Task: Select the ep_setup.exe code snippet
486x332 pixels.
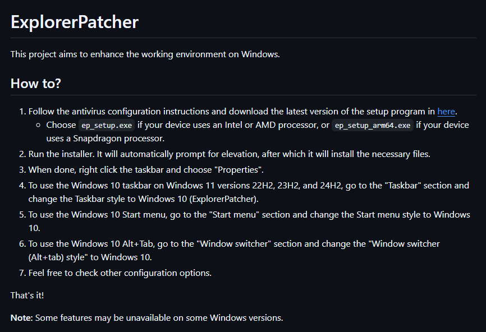Action: click(107, 125)
